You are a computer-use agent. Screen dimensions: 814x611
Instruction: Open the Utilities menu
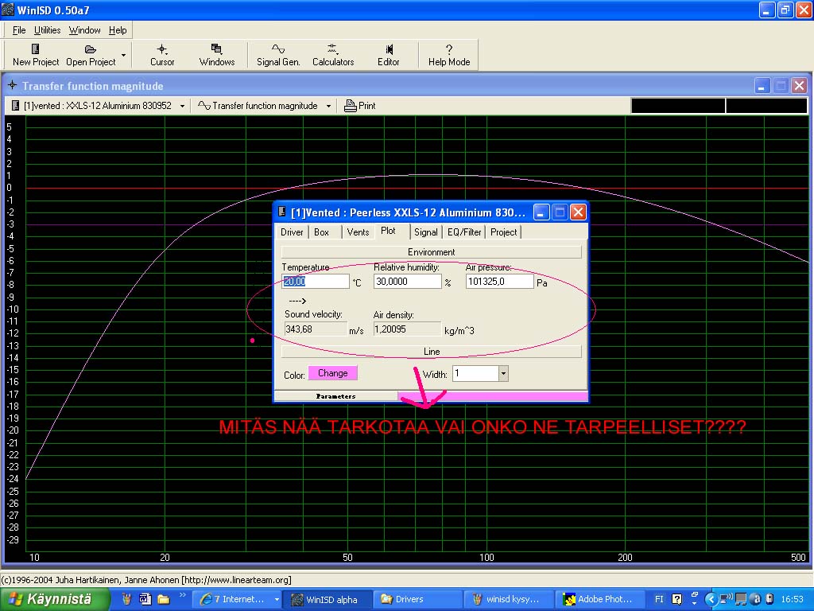click(x=47, y=30)
